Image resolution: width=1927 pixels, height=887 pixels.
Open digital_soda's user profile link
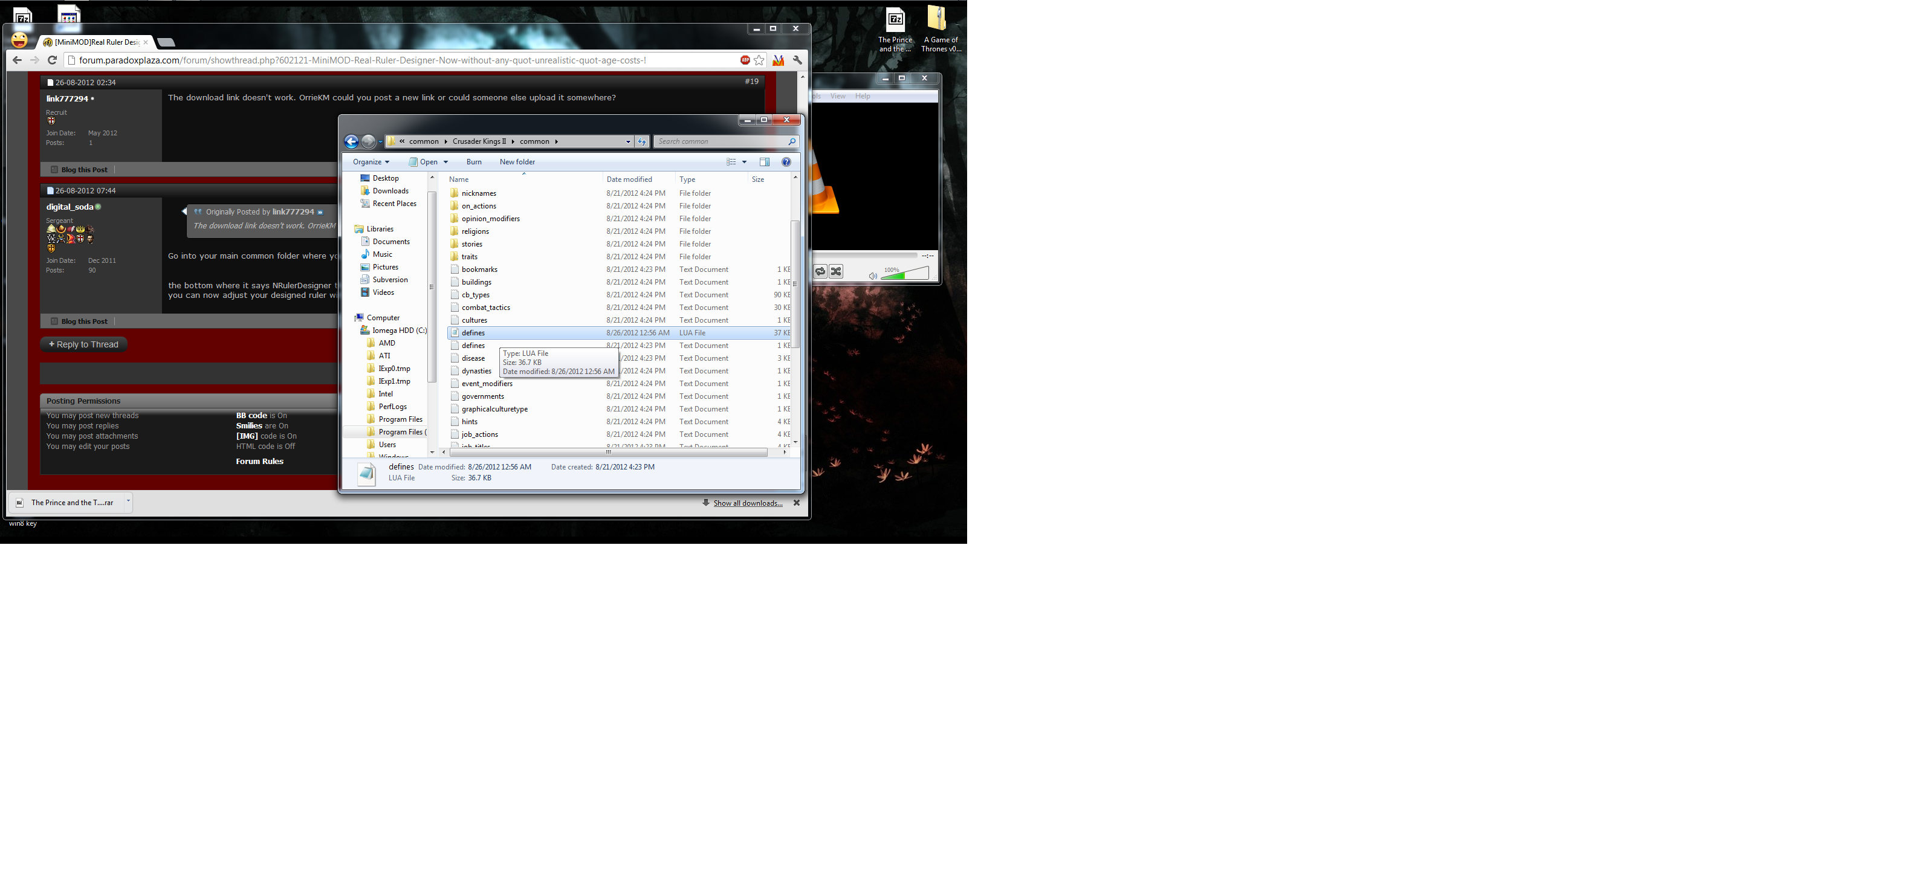(70, 207)
